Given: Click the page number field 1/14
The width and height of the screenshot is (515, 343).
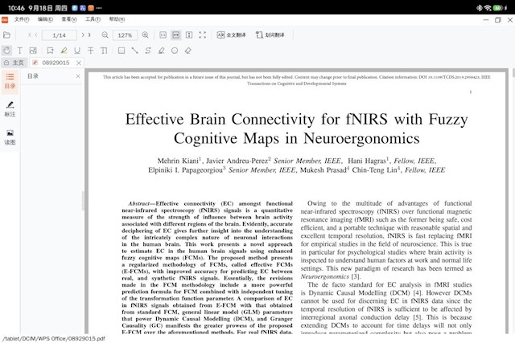Looking at the screenshot, I should point(60,35).
